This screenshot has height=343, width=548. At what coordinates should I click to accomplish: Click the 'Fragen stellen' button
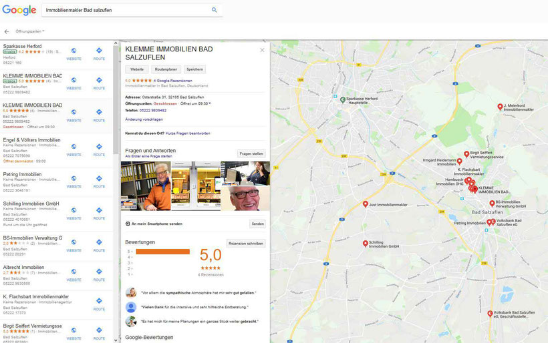click(x=251, y=154)
